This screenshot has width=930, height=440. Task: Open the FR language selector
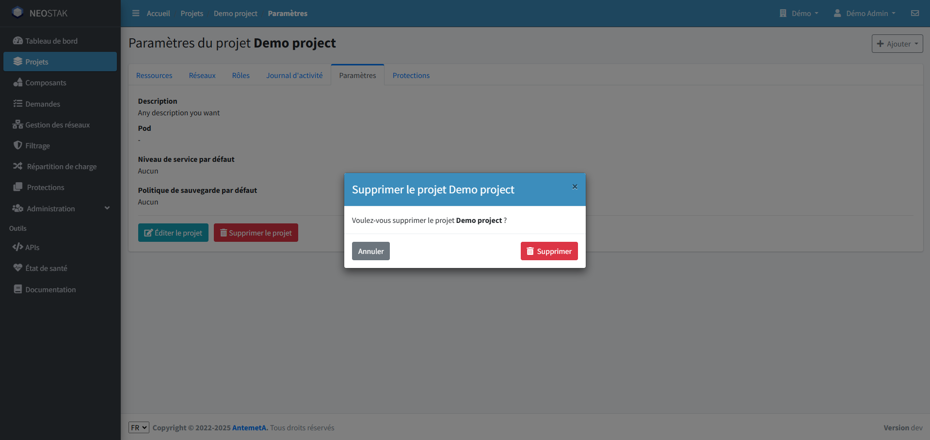point(139,427)
